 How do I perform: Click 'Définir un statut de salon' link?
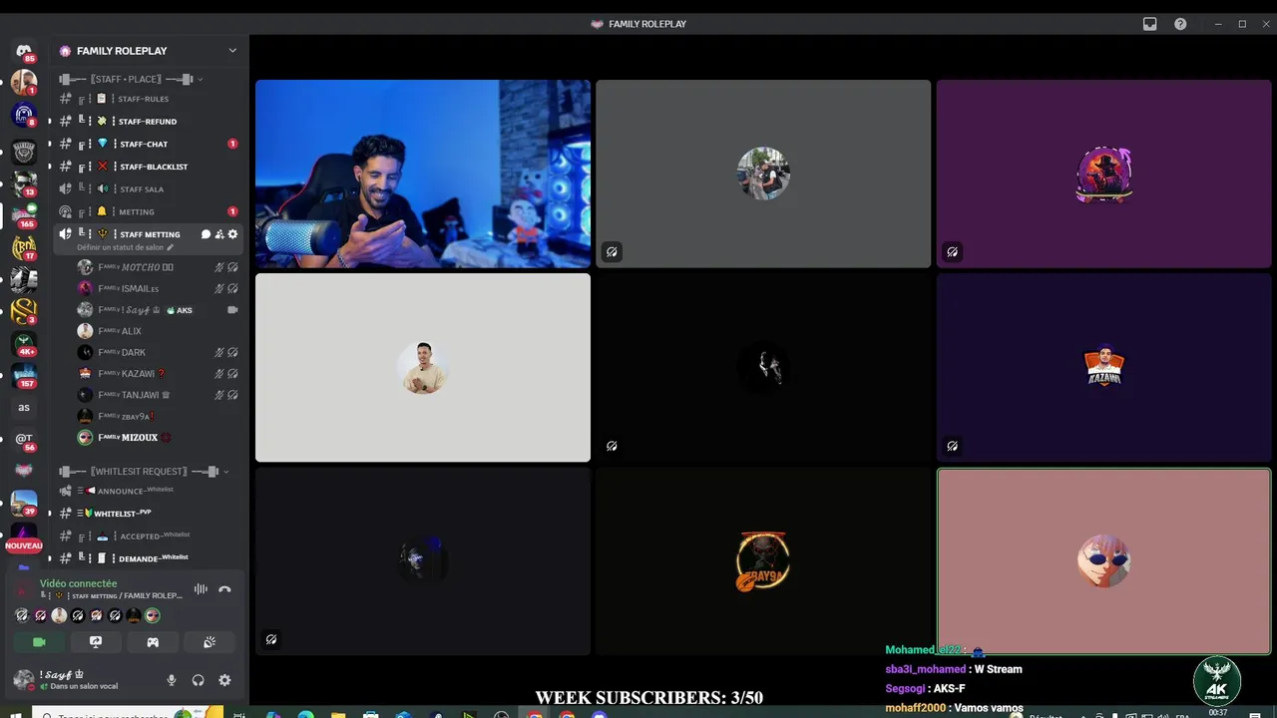tap(125, 247)
